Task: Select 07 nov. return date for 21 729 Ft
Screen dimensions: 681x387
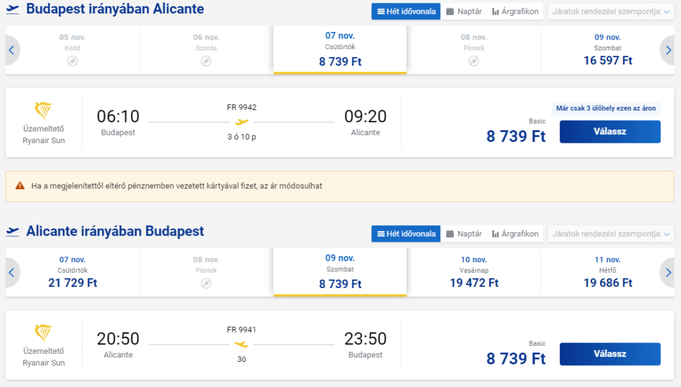Action: (72, 273)
